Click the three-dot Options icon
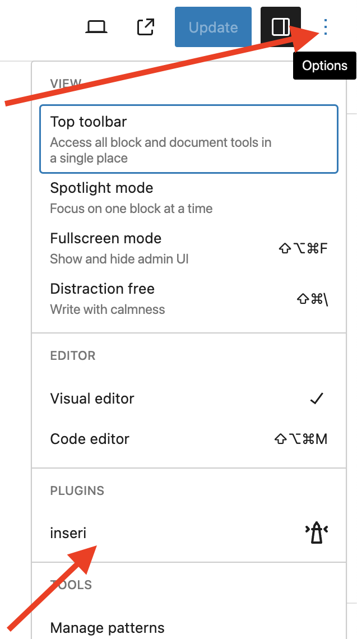357x639 pixels. [326, 26]
